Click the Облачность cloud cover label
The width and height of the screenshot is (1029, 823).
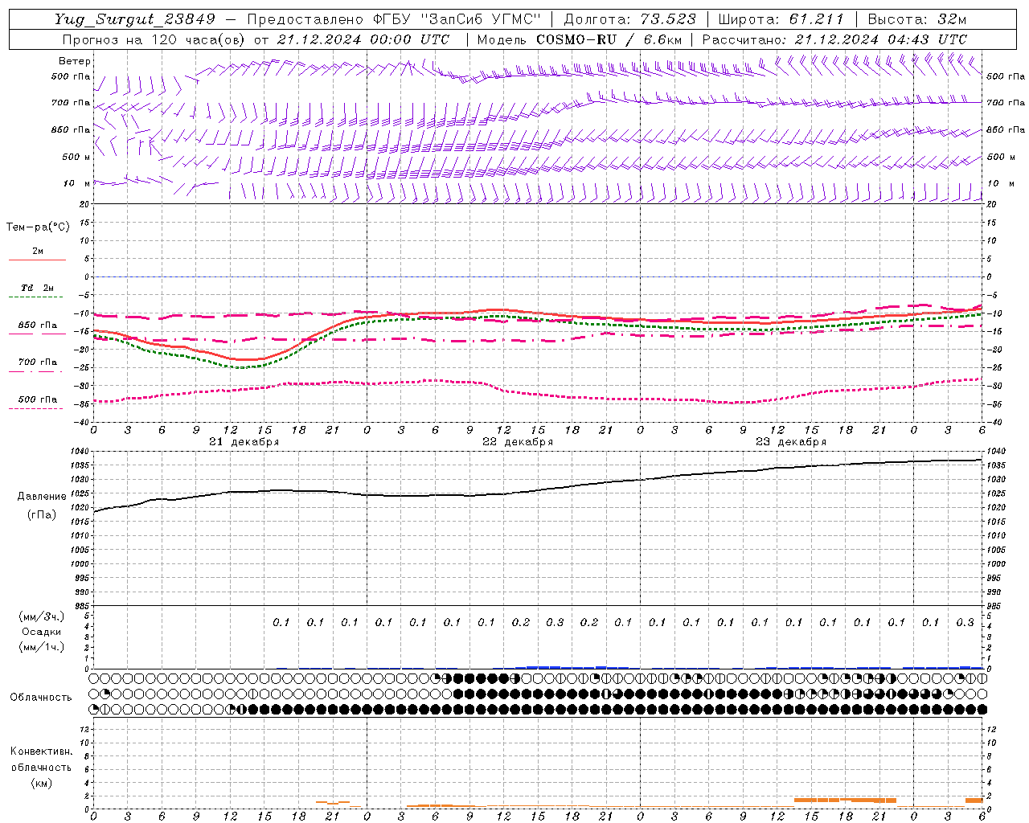pos(41,698)
